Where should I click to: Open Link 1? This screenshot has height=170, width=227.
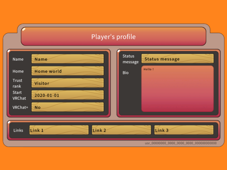pos(59,130)
